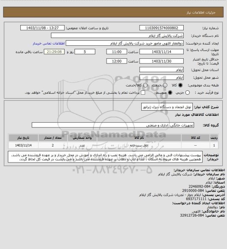The image size is (227, 249).
Task: Click the announcement date field 1403/11/08 - 13:27
Action: pos(42,28)
